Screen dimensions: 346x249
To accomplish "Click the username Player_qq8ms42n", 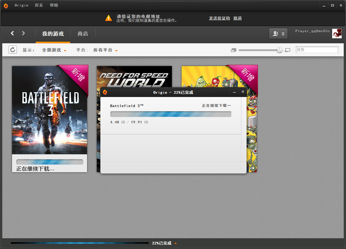I will click(x=312, y=31).
